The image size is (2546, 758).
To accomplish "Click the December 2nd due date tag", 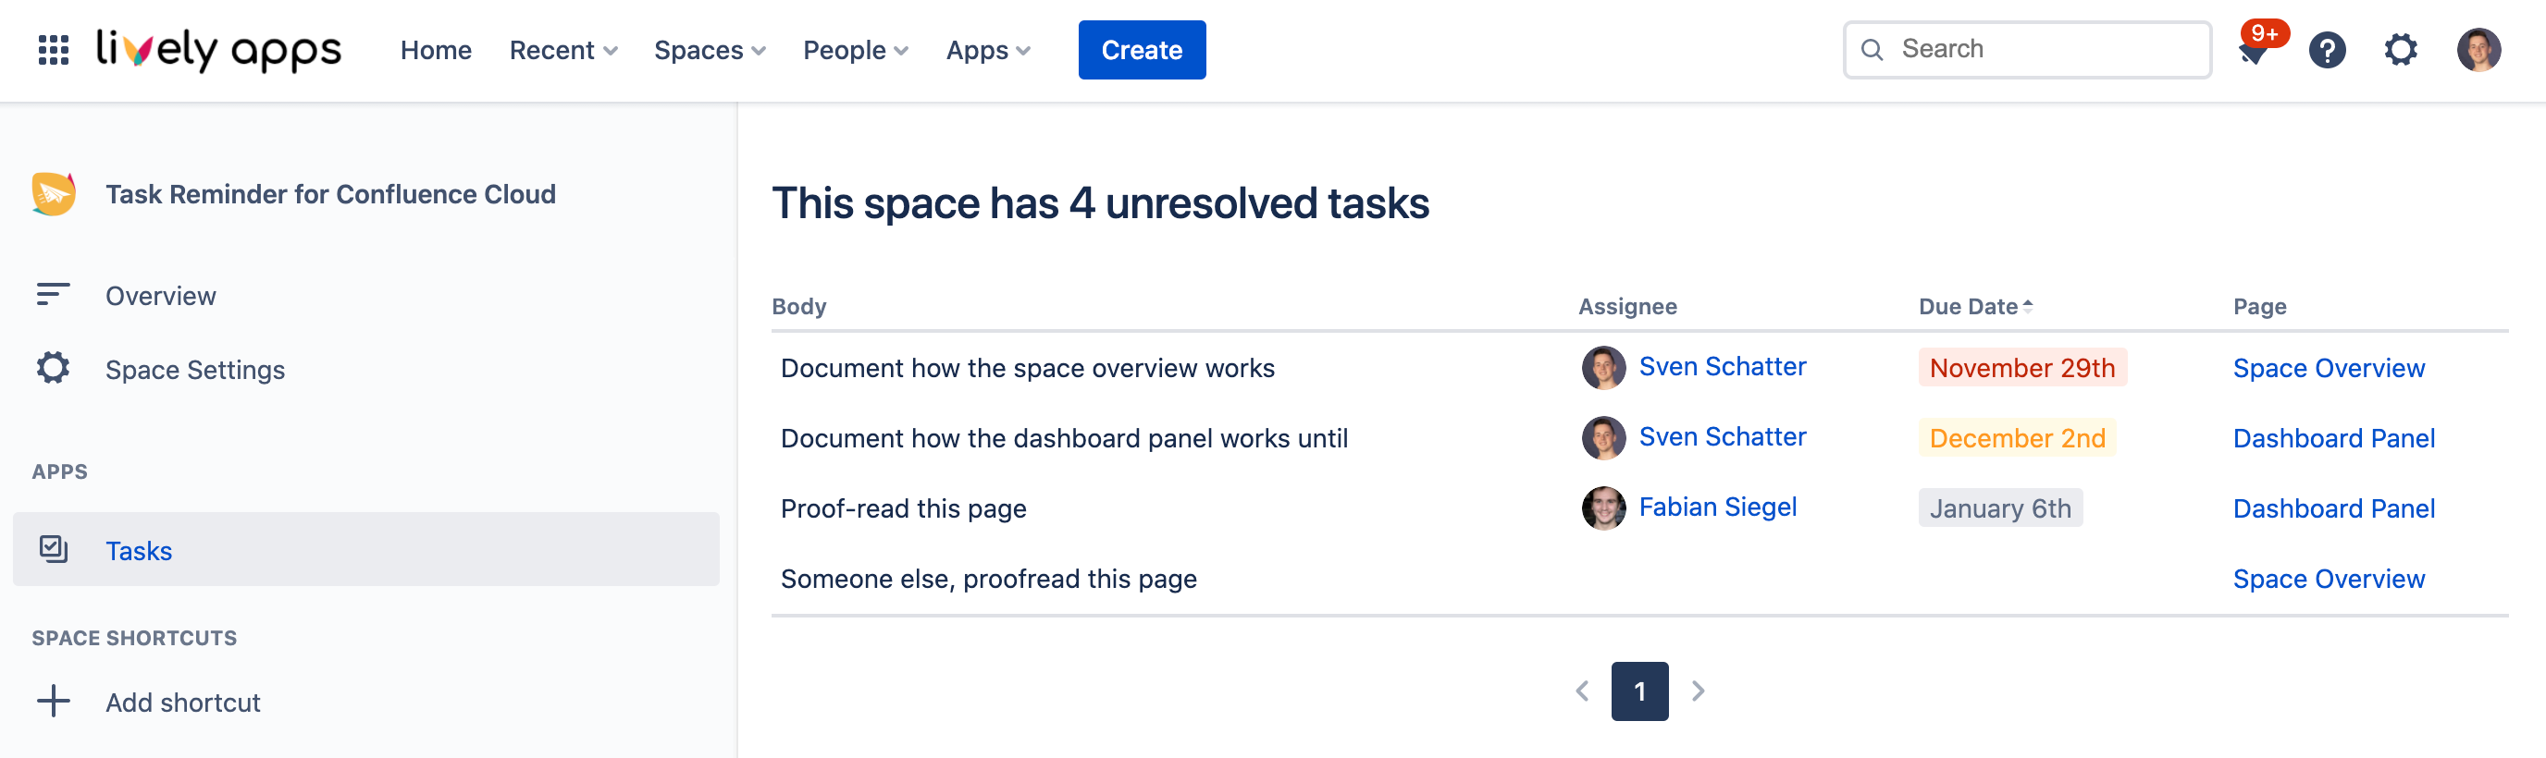I will click(x=2017, y=437).
